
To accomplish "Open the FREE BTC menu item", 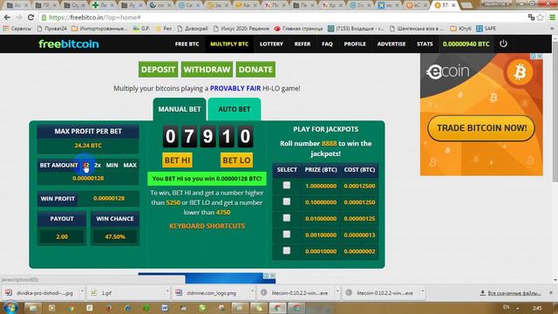I will 187,44.
